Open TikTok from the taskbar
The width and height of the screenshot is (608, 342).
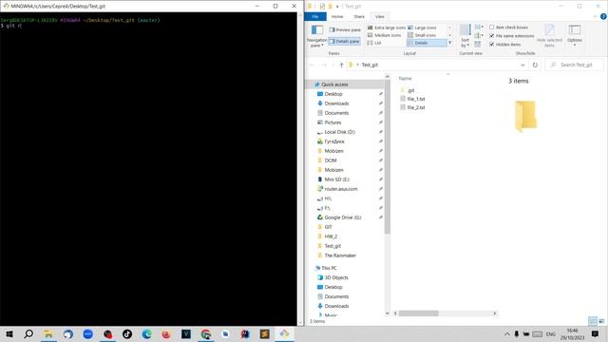tap(127, 333)
